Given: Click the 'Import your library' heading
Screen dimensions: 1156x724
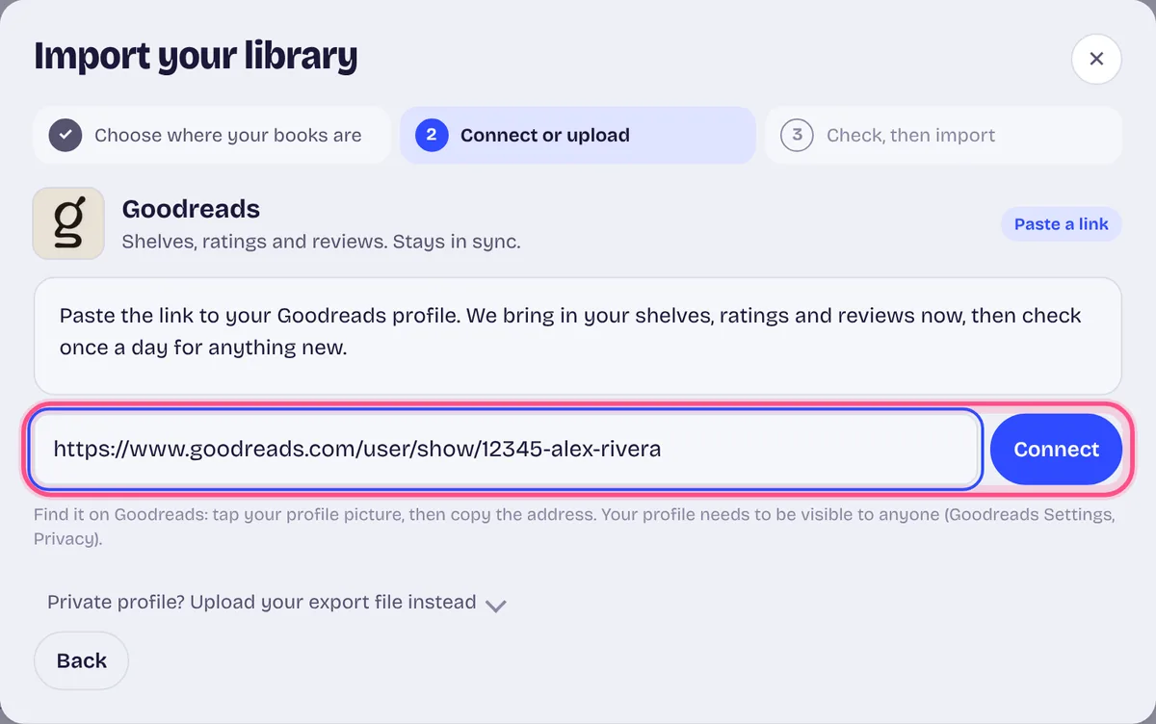Looking at the screenshot, I should pyautogui.click(x=196, y=57).
